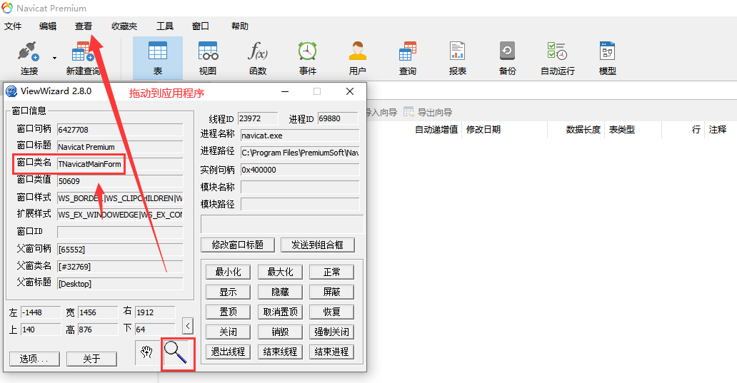737x383 pixels.
Task: Click the 退出线程 button
Action: (x=228, y=352)
